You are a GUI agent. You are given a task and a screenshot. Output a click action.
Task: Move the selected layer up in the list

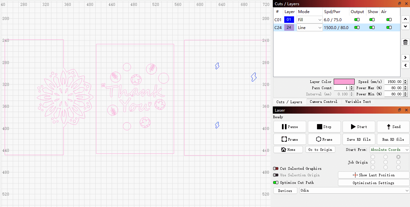click(405, 19)
